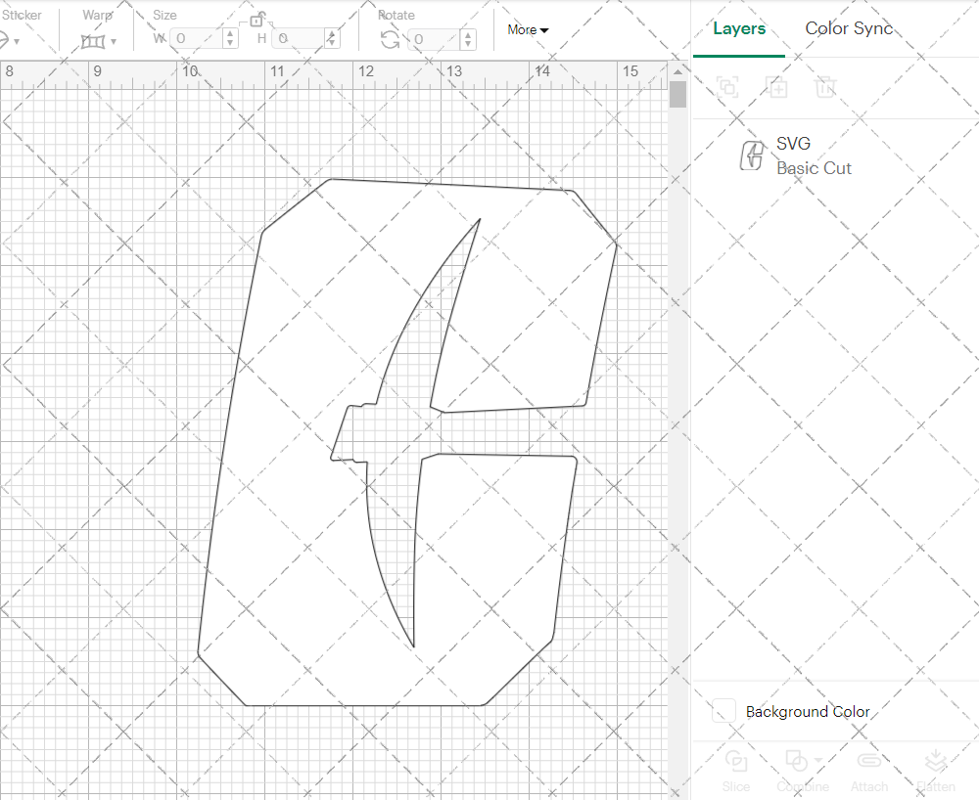
Task: Click the Slice tool icon
Action: coord(735,761)
